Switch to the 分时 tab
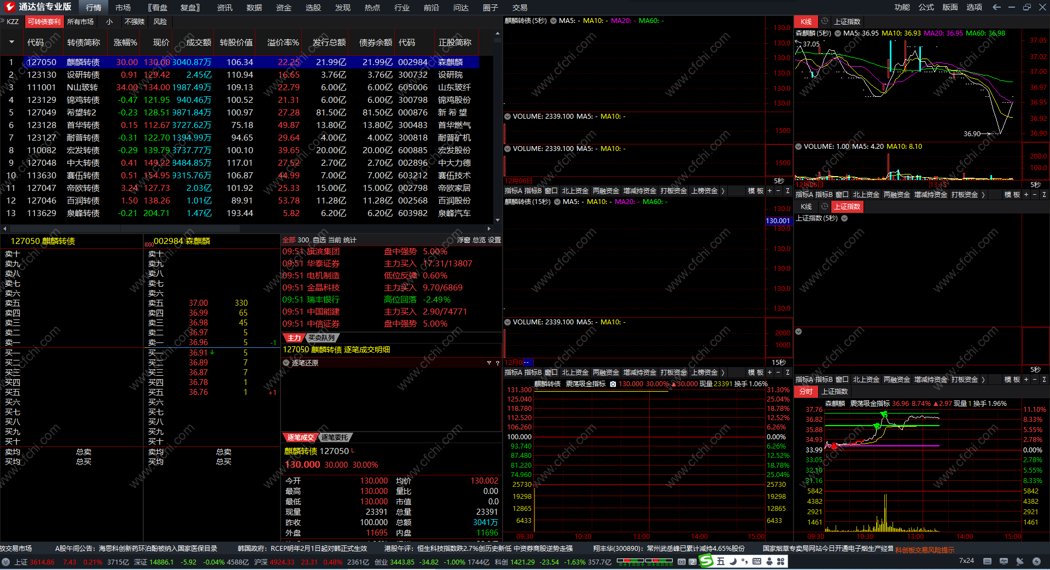1050x570 pixels. [806, 392]
